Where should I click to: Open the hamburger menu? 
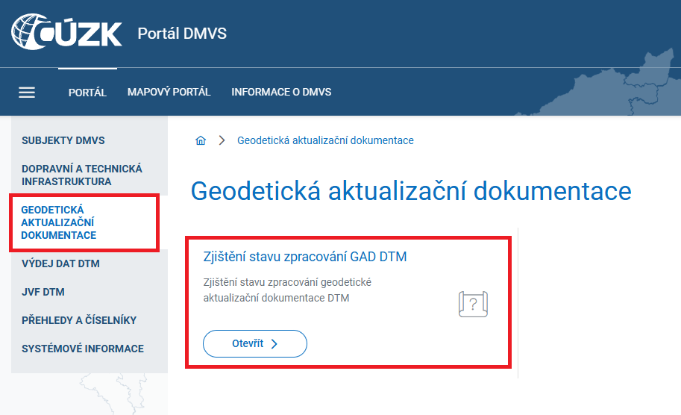(27, 93)
